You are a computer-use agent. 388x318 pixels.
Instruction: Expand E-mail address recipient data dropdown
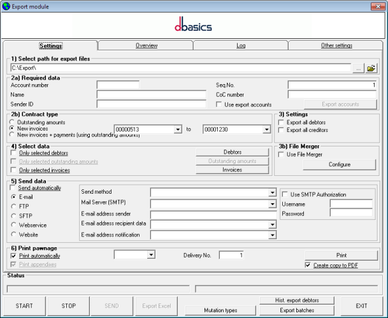(272, 224)
